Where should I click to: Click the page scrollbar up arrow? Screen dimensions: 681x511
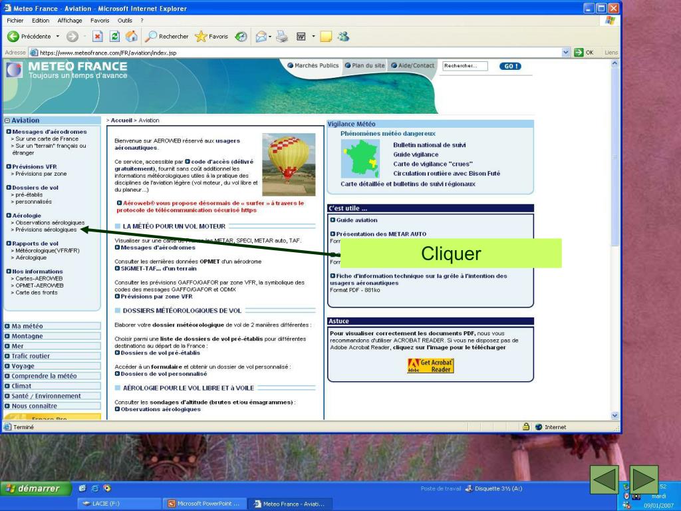coord(614,63)
